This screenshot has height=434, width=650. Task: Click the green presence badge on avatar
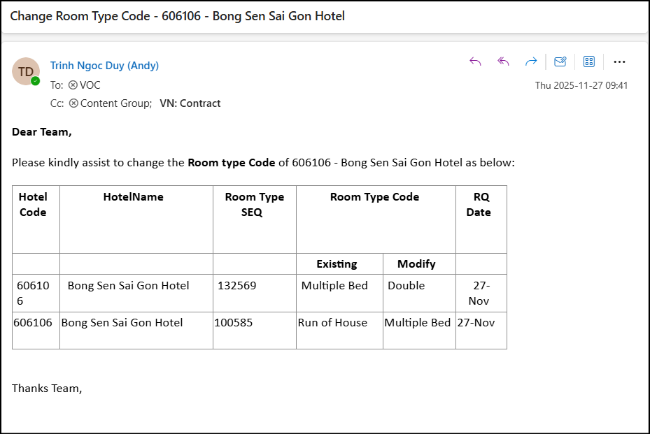(x=35, y=81)
